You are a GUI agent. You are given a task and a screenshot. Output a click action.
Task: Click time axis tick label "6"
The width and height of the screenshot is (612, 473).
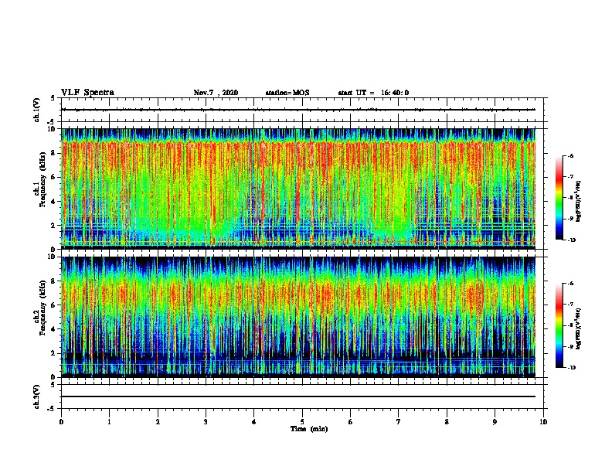[x=351, y=422]
